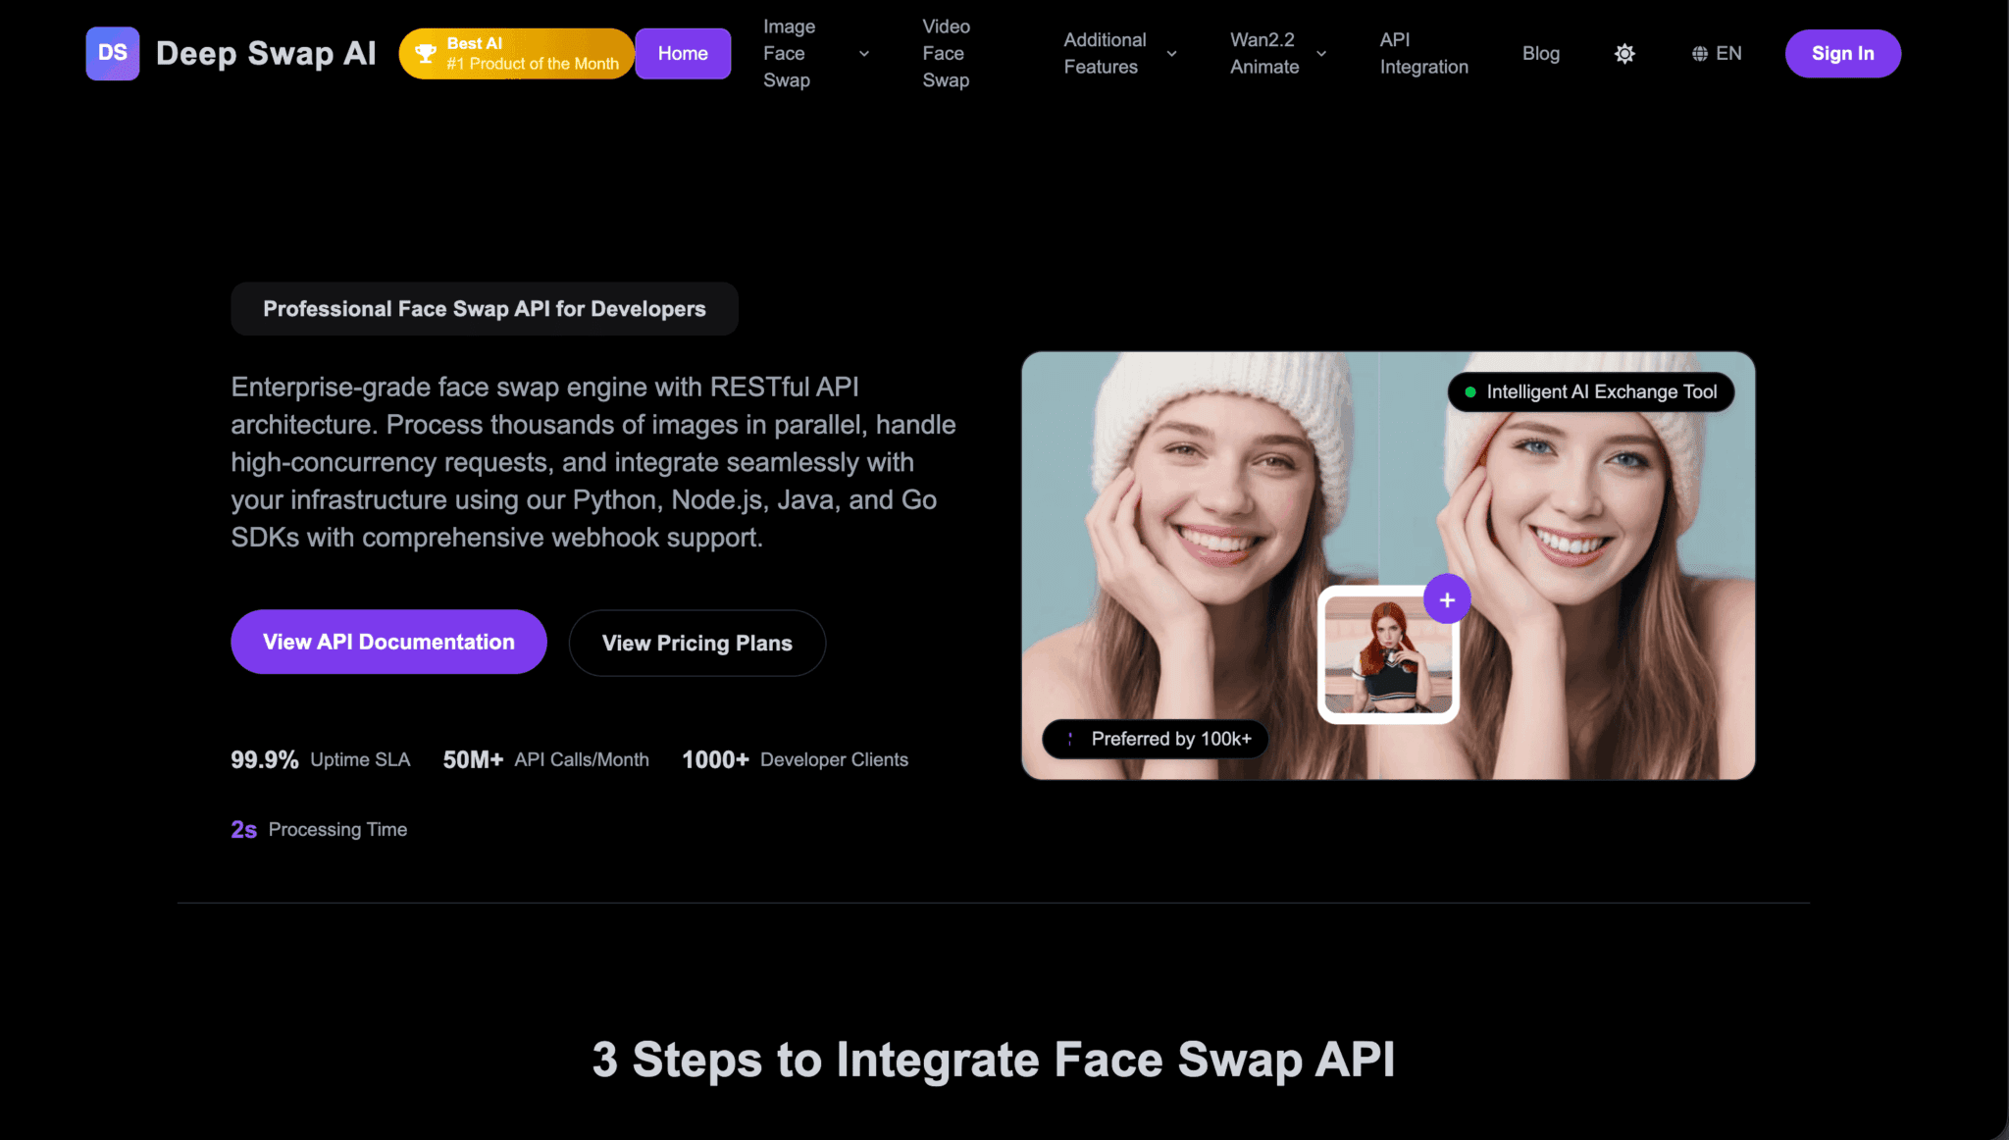Click the DS Deep Swap AI logo icon
The image size is (2009, 1140).
point(112,53)
